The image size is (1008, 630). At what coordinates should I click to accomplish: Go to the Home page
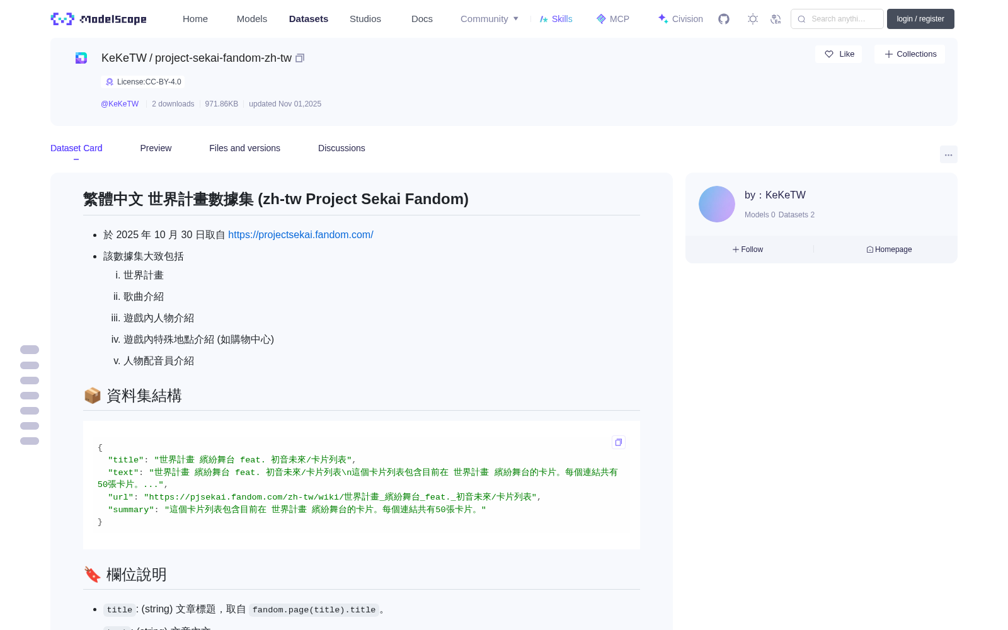[195, 19]
